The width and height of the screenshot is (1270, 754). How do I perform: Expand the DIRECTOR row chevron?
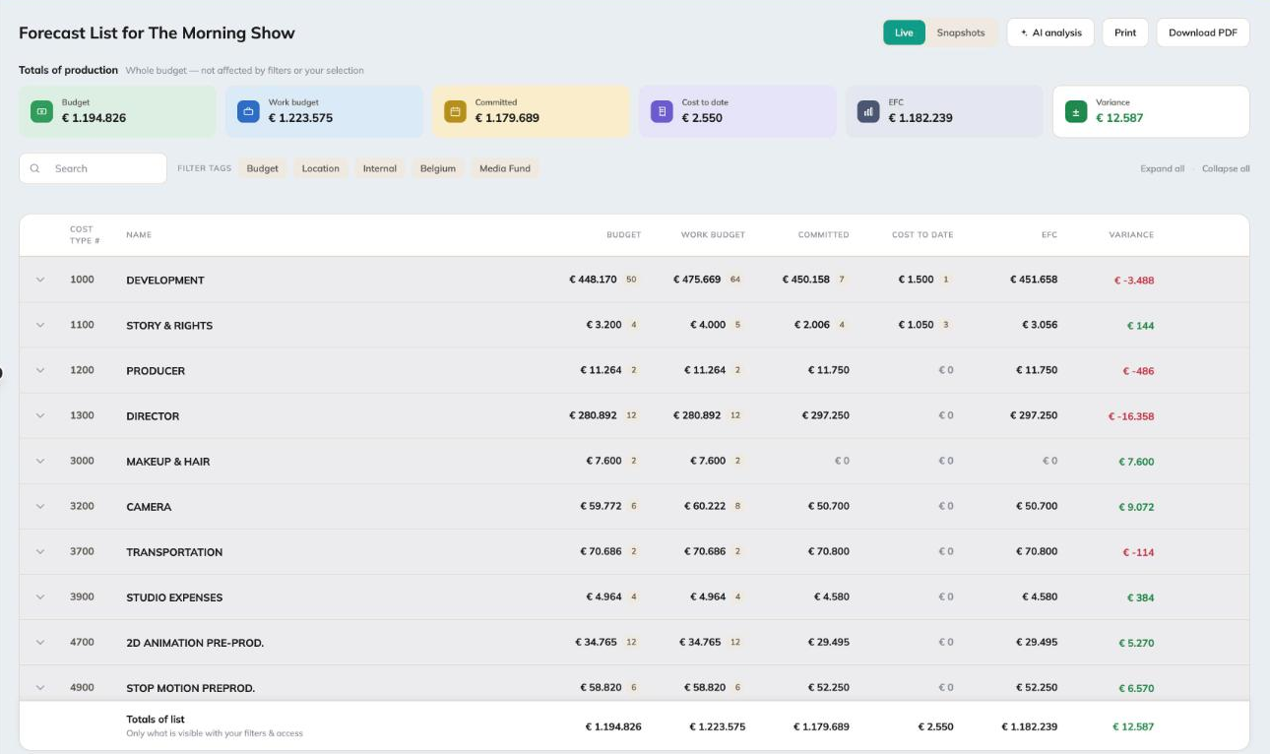40,415
